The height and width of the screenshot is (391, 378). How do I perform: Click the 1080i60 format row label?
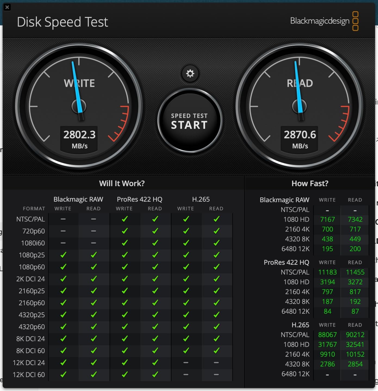coord(33,243)
